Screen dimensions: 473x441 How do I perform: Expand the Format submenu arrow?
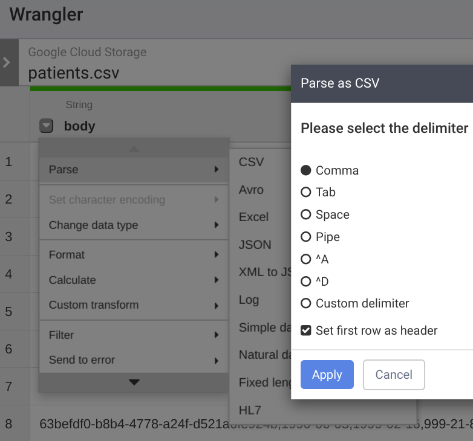tap(216, 255)
